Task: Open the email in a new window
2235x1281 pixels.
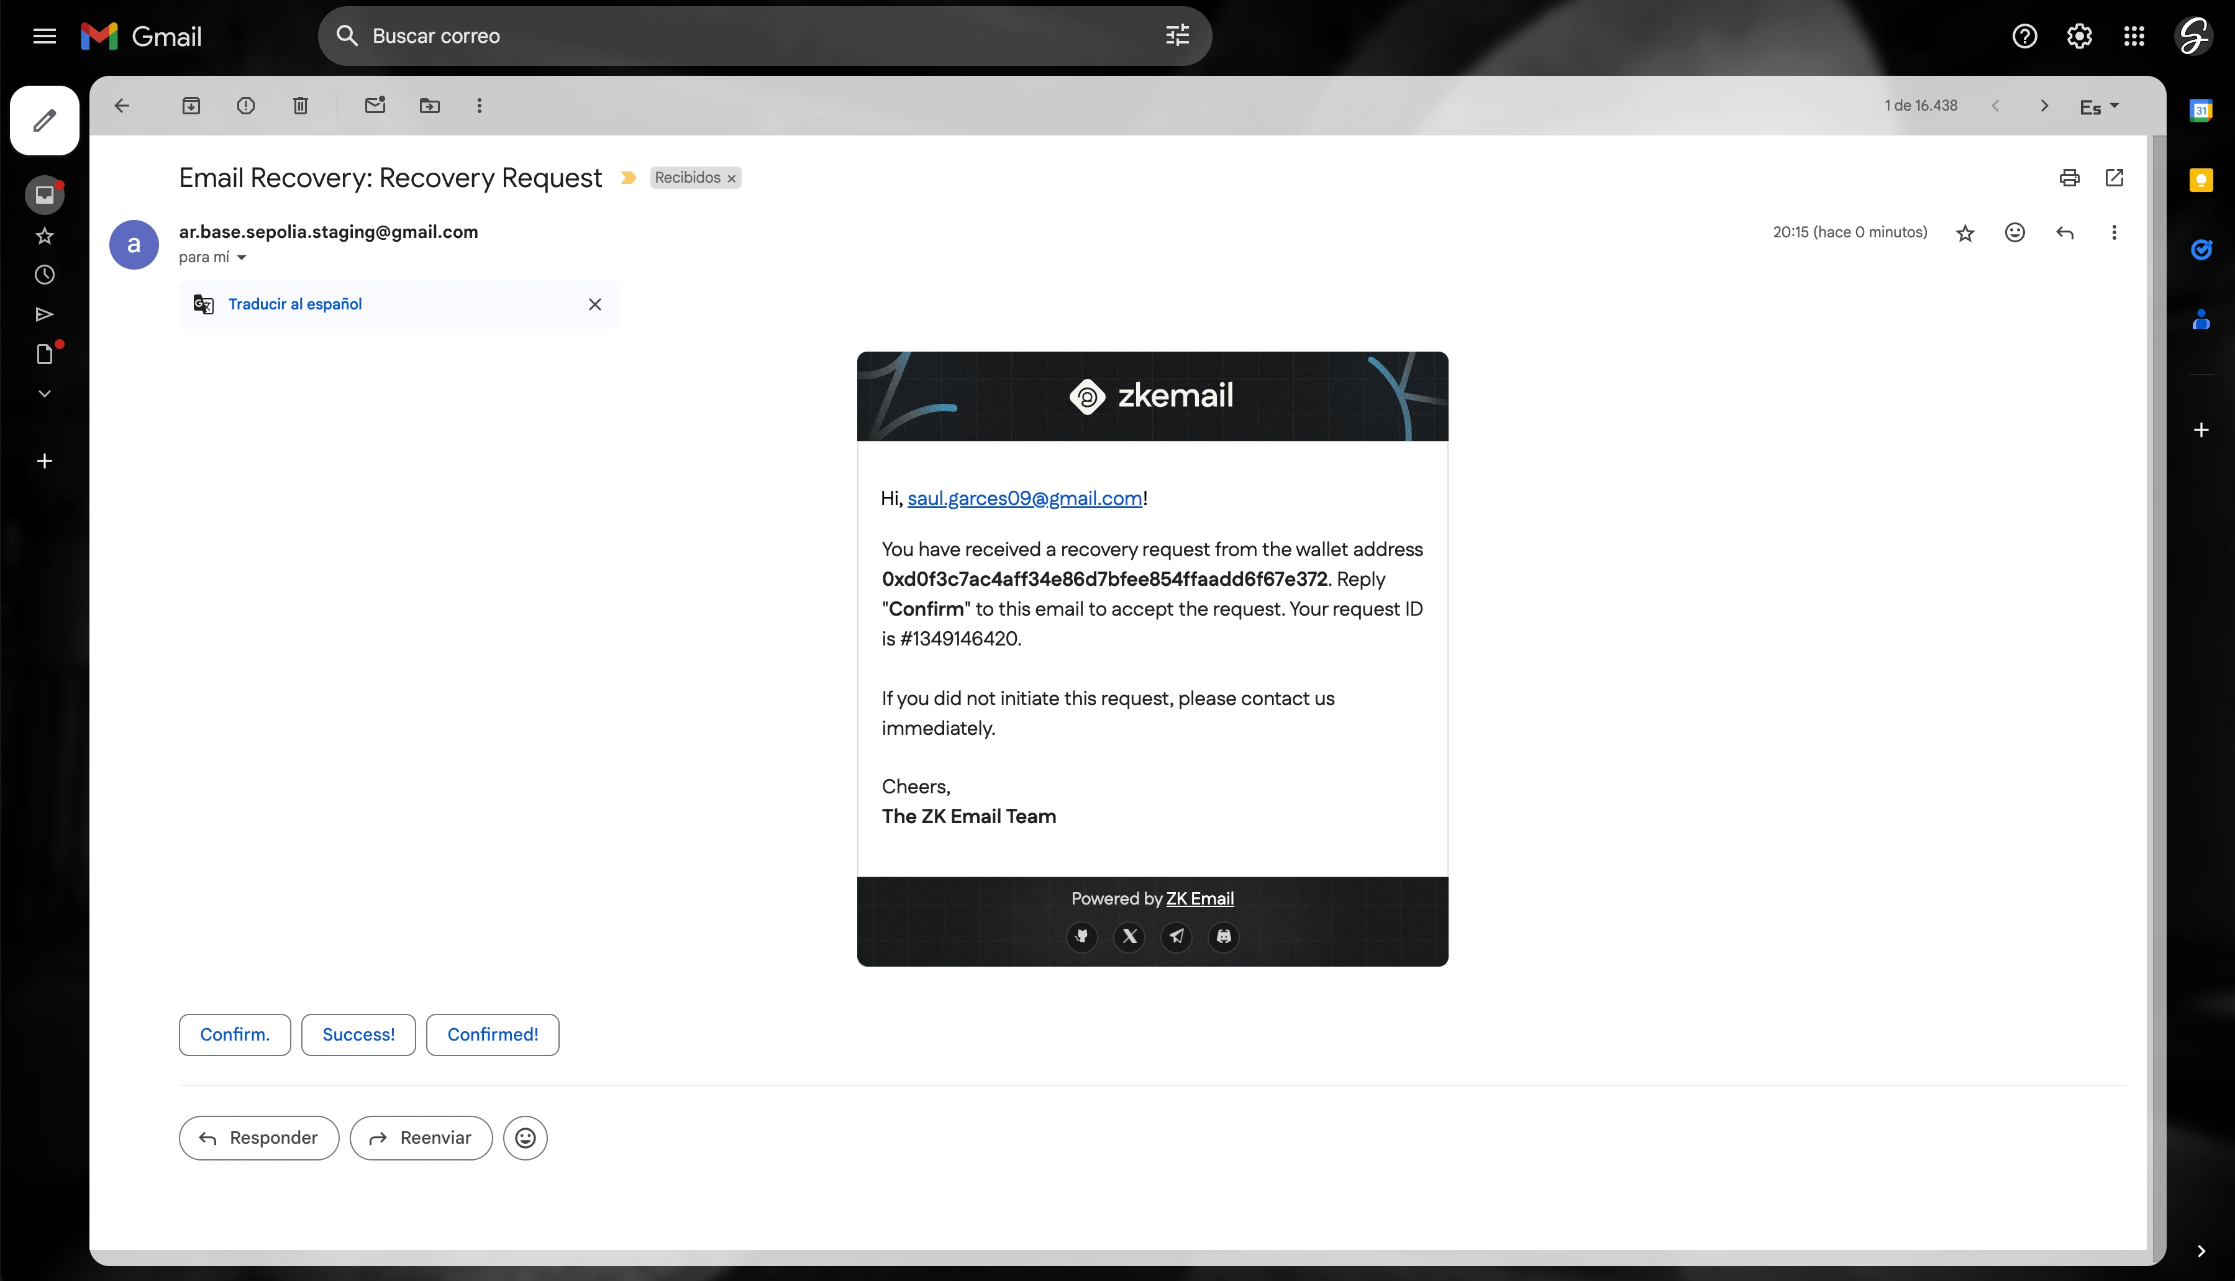Action: pyautogui.click(x=2114, y=178)
